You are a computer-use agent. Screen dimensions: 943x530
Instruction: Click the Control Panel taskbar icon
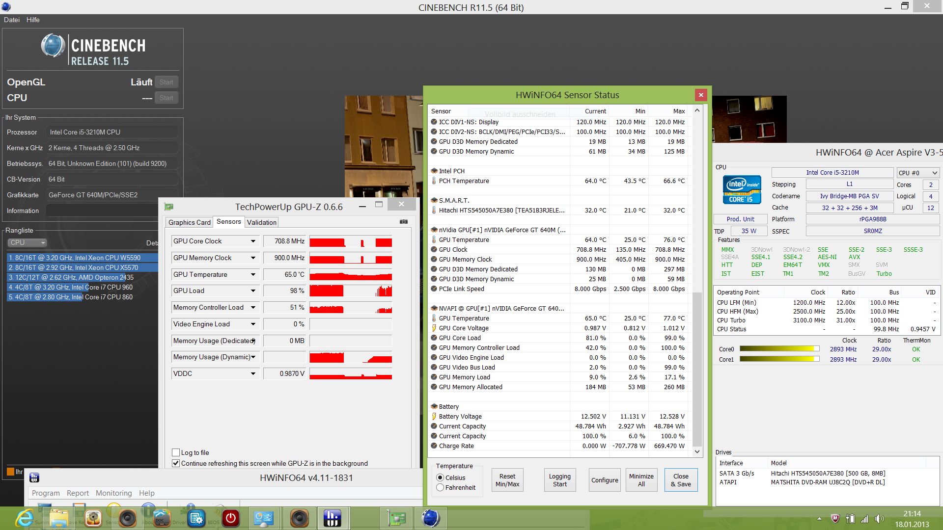pos(264,518)
